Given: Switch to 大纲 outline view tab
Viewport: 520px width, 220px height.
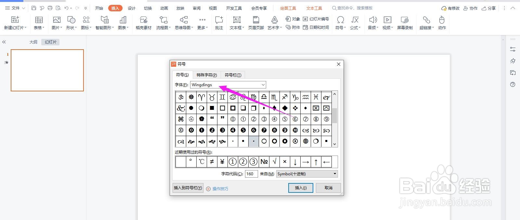Looking at the screenshot, I should coord(33,42).
